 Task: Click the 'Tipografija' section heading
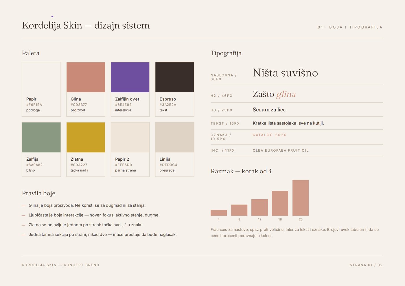(x=226, y=53)
